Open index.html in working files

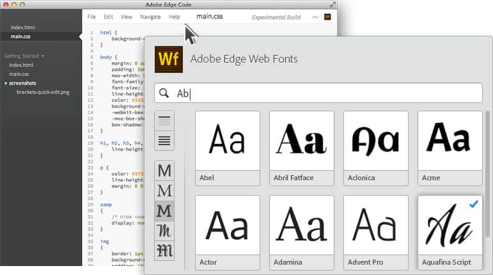(22, 27)
